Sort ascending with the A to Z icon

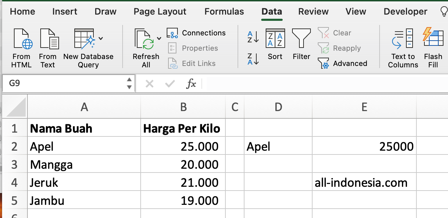(253, 37)
